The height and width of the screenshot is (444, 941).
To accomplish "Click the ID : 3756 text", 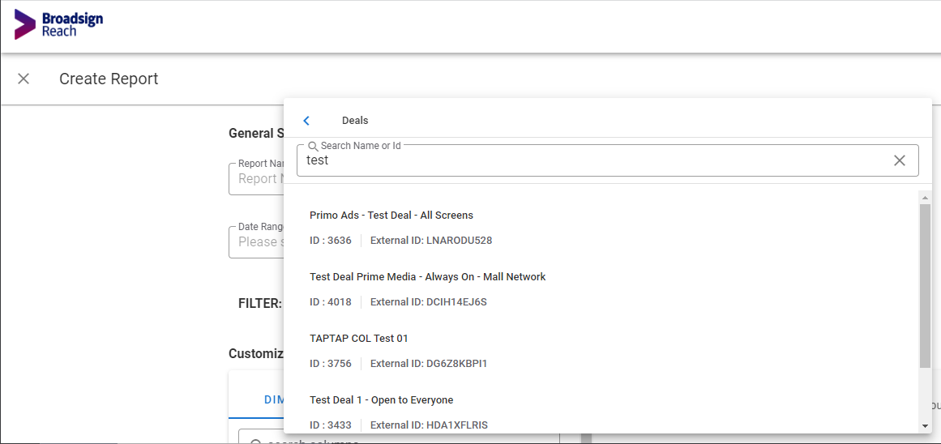I will [x=330, y=364].
